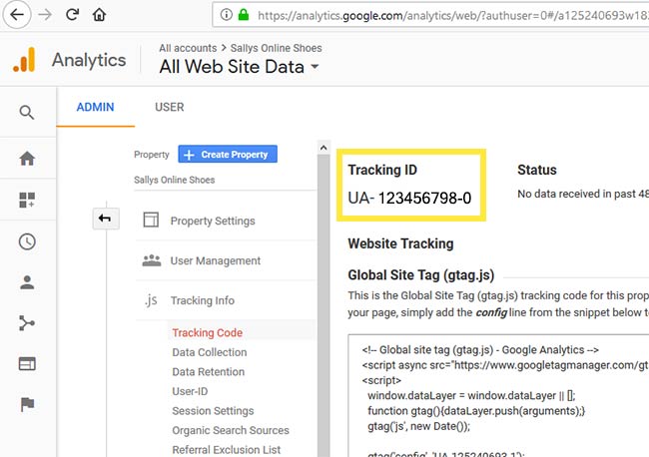
Task: Go to the browser home page icon
Action: (99, 15)
